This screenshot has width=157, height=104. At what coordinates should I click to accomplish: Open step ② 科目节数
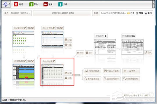pos(49,28)
